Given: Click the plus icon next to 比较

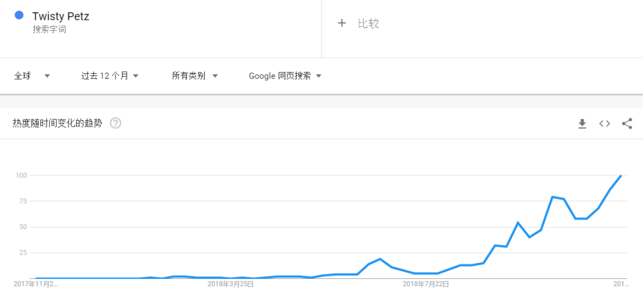Looking at the screenshot, I should tap(342, 23).
